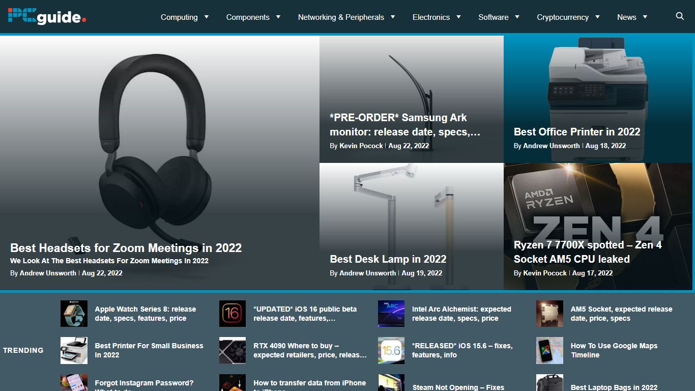Click the PC Guide logo
The width and height of the screenshot is (695, 391).
pos(47,16)
